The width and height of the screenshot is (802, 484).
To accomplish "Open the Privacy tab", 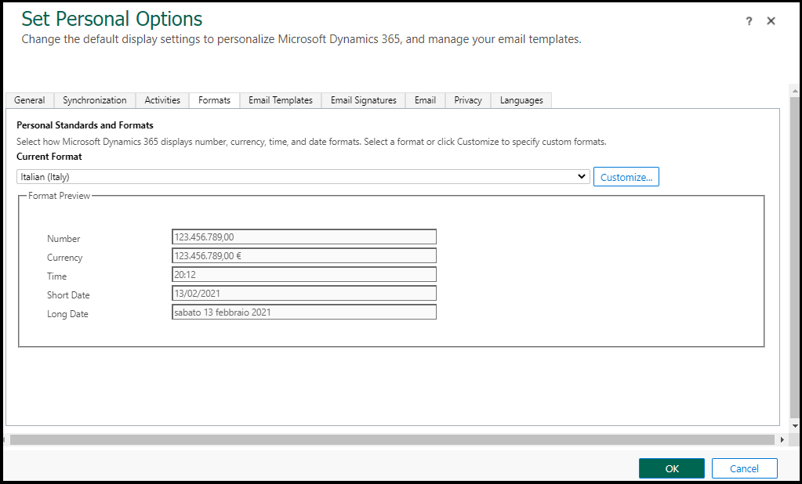I will [x=467, y=100].
